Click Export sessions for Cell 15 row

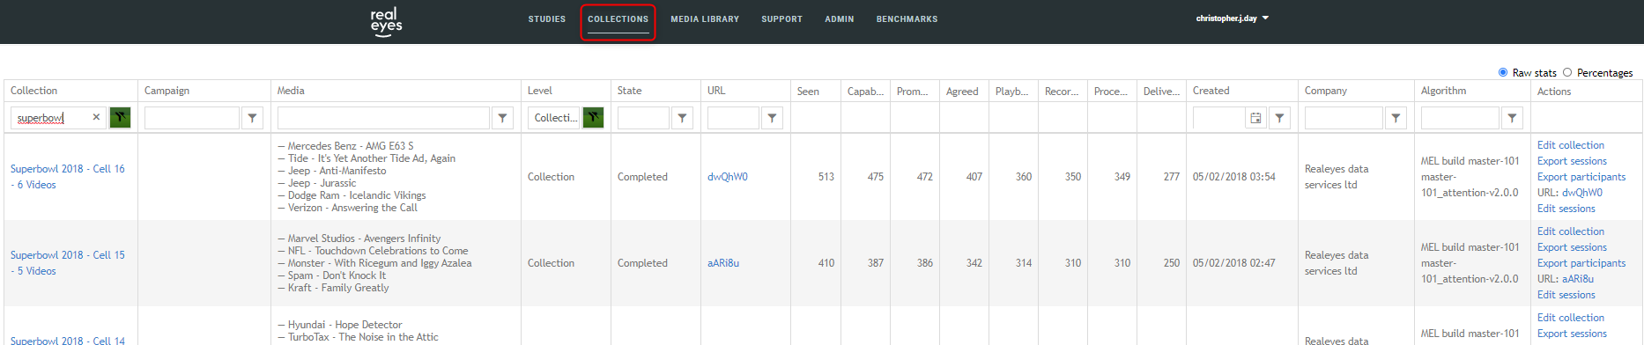pyautogui.click(x=1572, y=247)
